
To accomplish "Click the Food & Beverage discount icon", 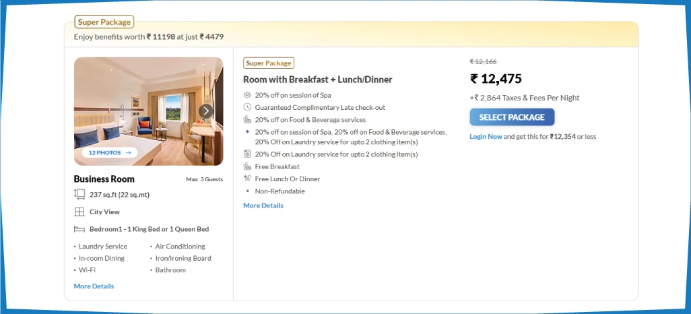I will 247,119.
